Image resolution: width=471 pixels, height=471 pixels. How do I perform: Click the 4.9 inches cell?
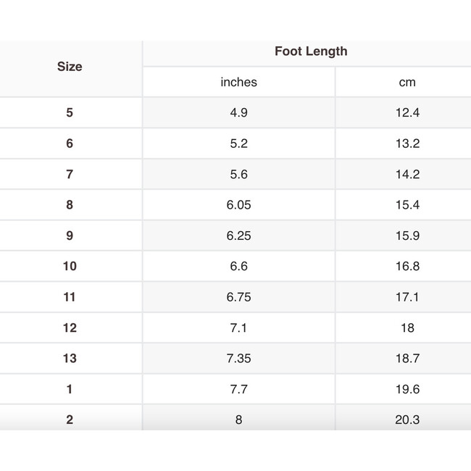pyautogui.click(x=238, y=112)
